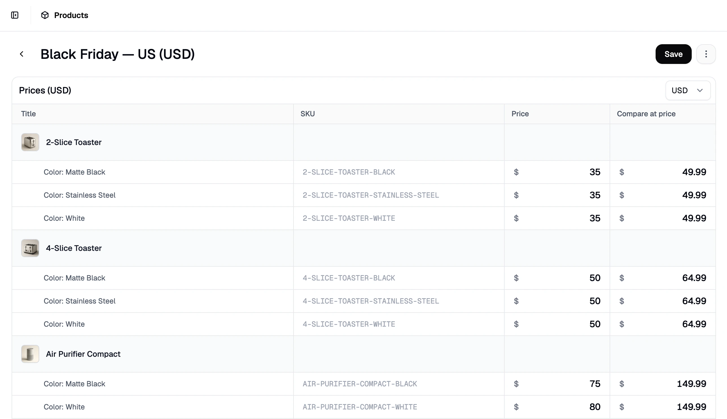Edit compare at price for 4-SLICE-TOASTER-BLACK
This screenshot has width=727, height=419.
click(x=662, y=278)
